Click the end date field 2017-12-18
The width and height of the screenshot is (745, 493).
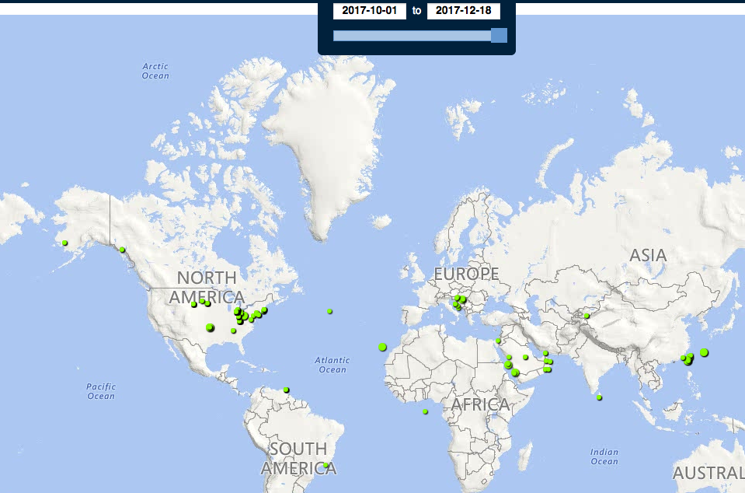tap(463, 11)
